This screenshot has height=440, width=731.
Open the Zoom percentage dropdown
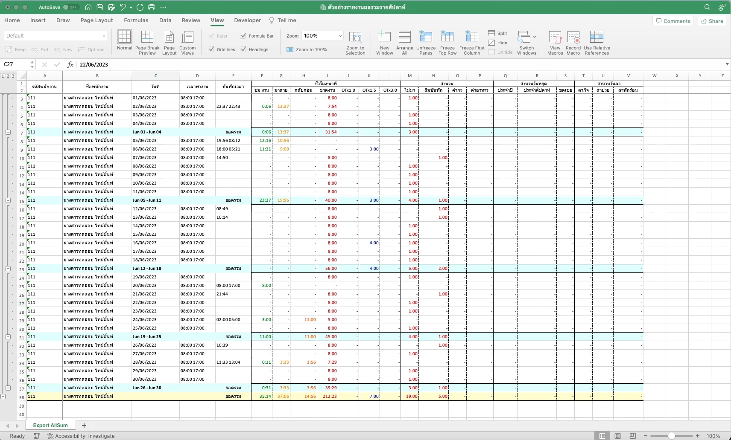coord(340,36)
